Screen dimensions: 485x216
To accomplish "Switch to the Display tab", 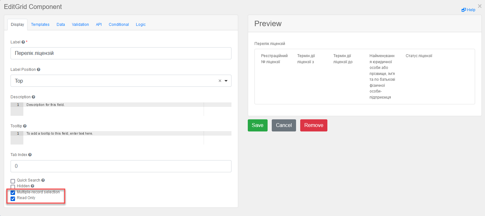I will tap(17, 25).
